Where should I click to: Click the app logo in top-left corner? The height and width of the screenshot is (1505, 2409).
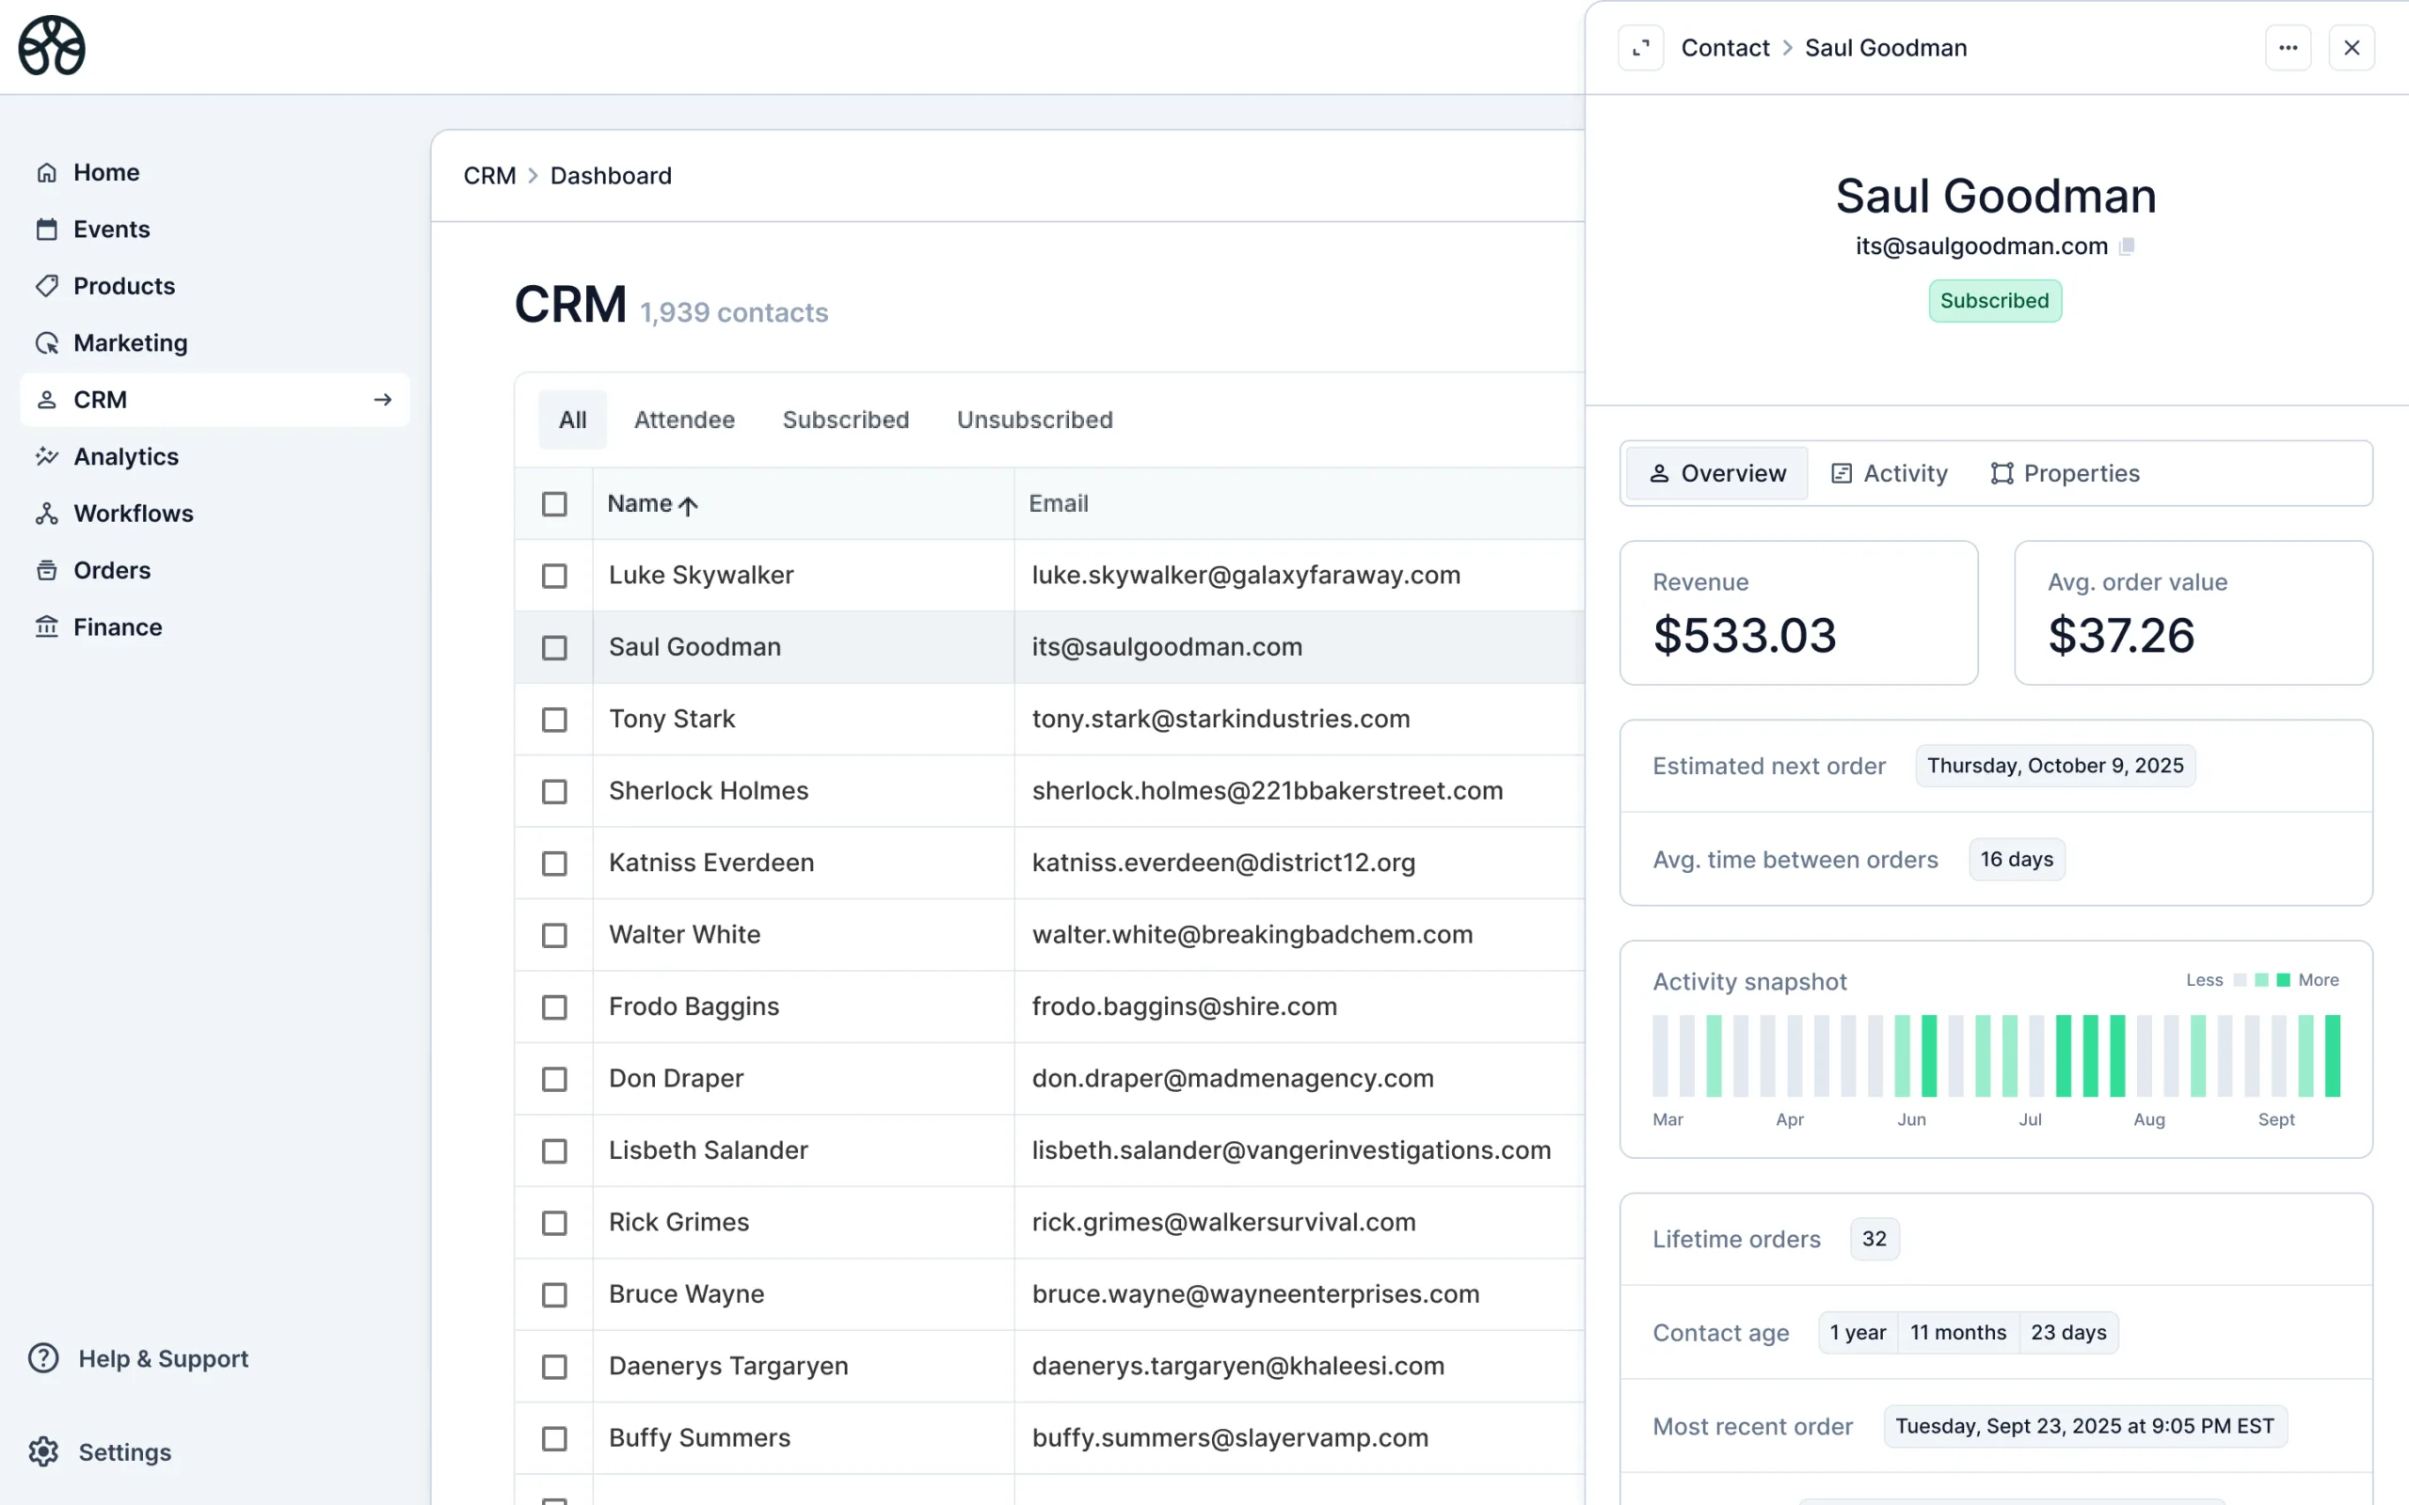(x=52, y=46)
